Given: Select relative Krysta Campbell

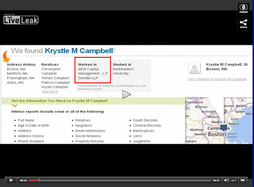Looking at the screenshot, I should (55, 87).
